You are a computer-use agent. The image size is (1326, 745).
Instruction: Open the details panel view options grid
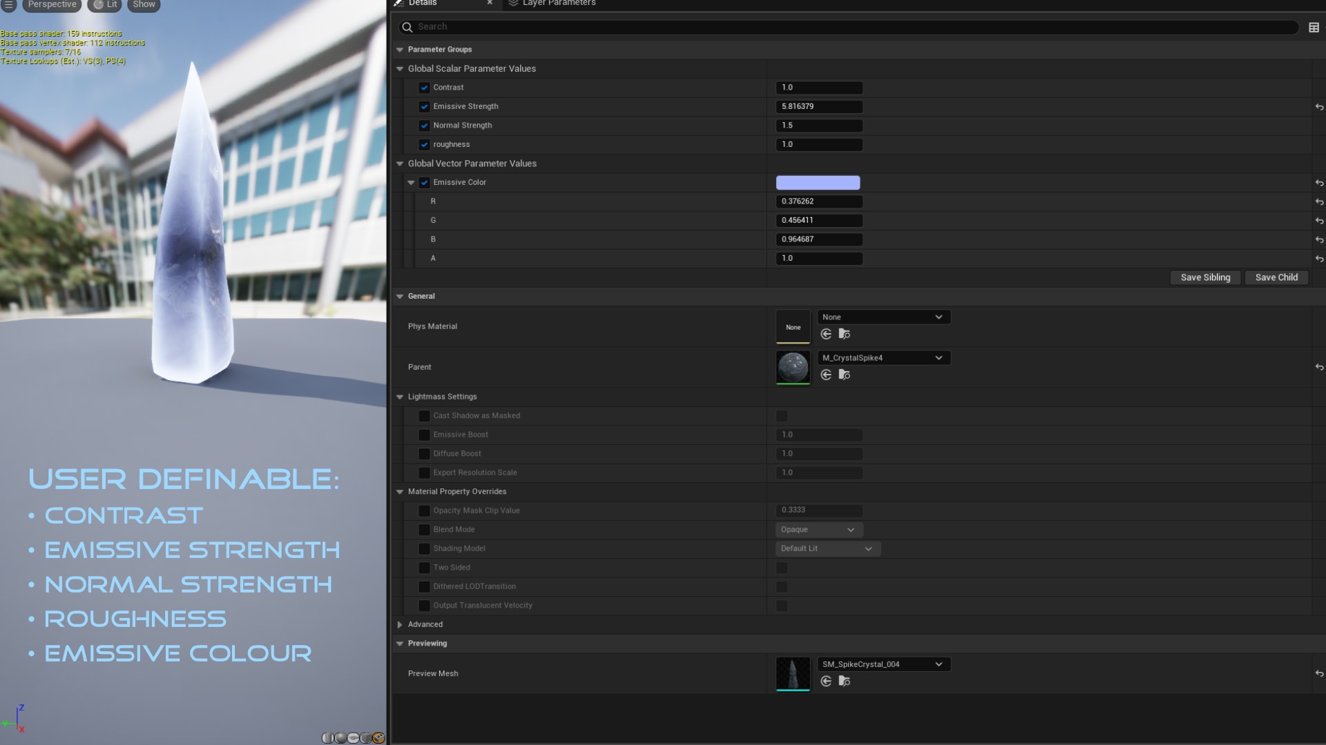[1314, 28]
